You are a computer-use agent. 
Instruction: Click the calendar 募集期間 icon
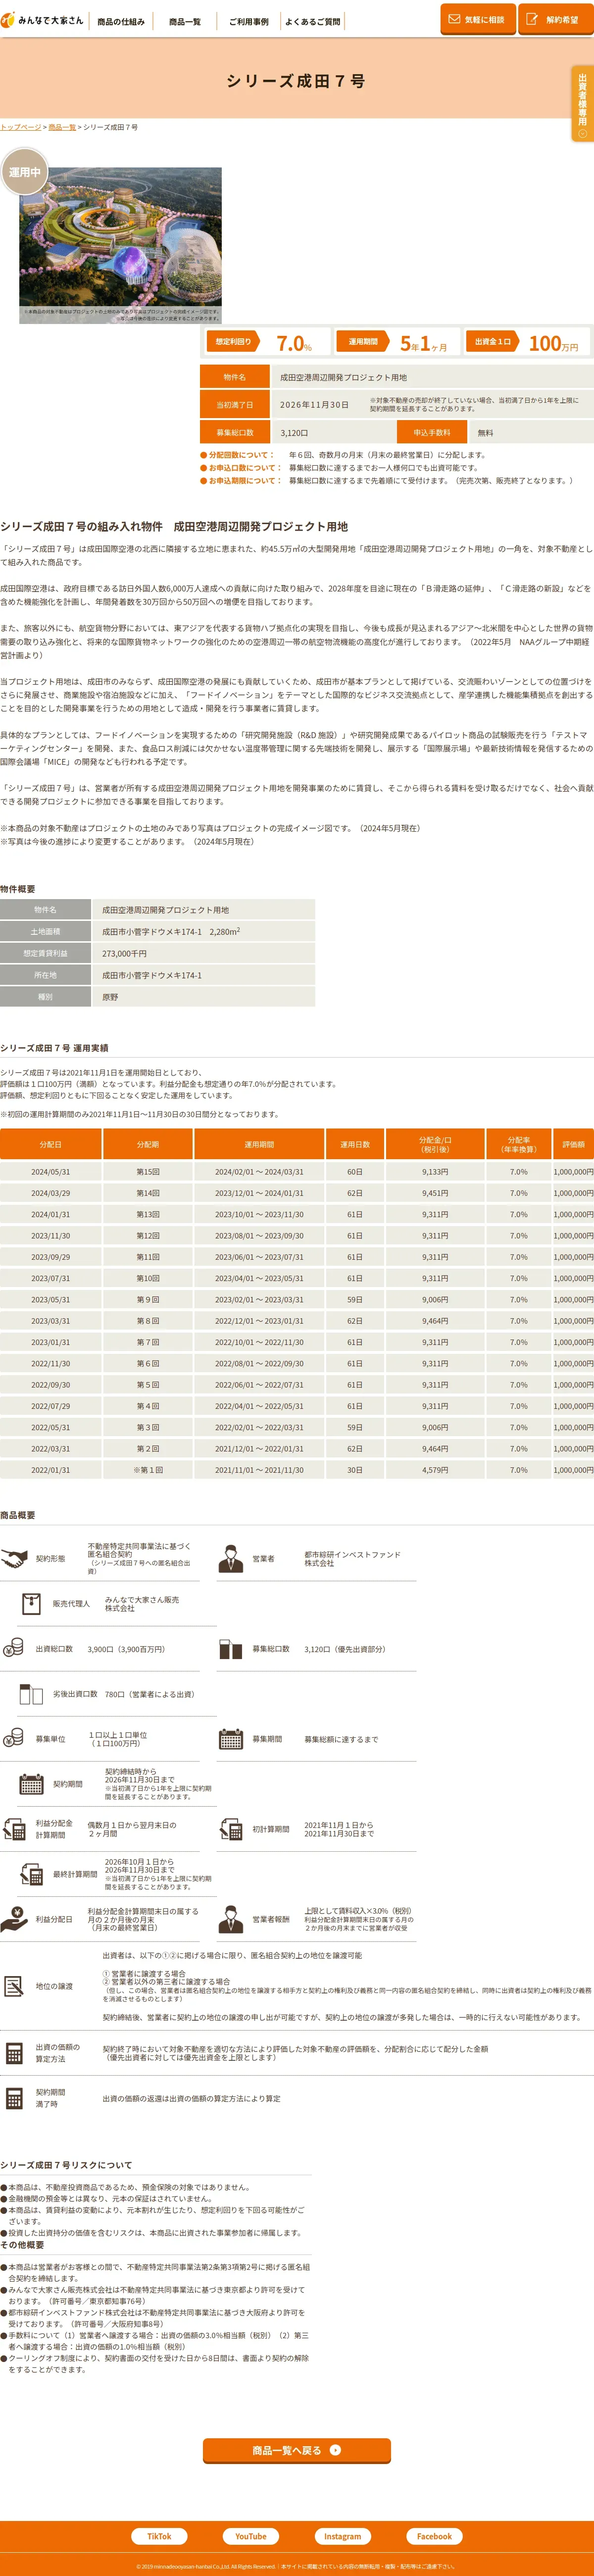point(231,1738)
